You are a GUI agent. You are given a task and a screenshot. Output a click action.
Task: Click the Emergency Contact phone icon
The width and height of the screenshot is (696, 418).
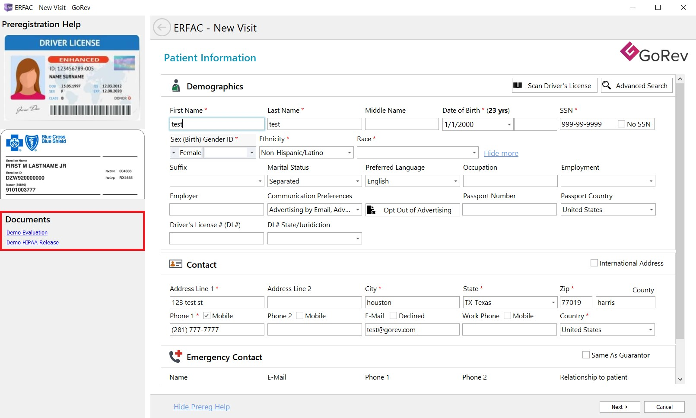pyautogui.click(x=176, y=356)
